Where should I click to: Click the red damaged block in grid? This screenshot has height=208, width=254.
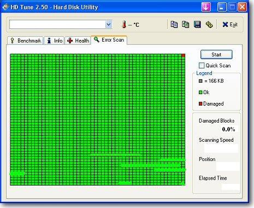pyautogui.click(x=183, y=55)
